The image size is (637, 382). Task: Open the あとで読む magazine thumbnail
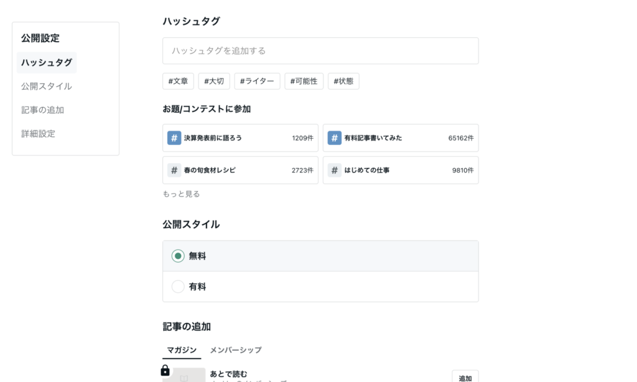coord(184,375)
